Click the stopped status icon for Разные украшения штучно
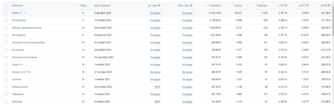This screenshot has width=334, height=104. click(83, 27)
